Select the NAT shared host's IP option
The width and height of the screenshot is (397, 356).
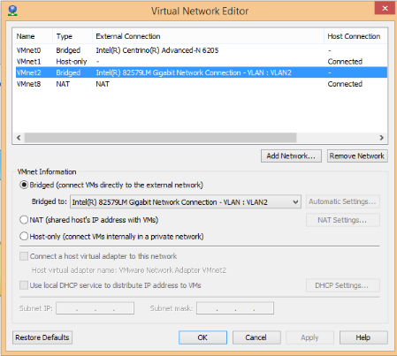24,220
